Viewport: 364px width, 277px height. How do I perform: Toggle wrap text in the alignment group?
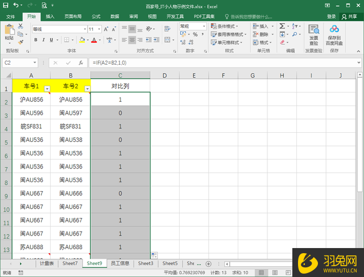point(167,29)
